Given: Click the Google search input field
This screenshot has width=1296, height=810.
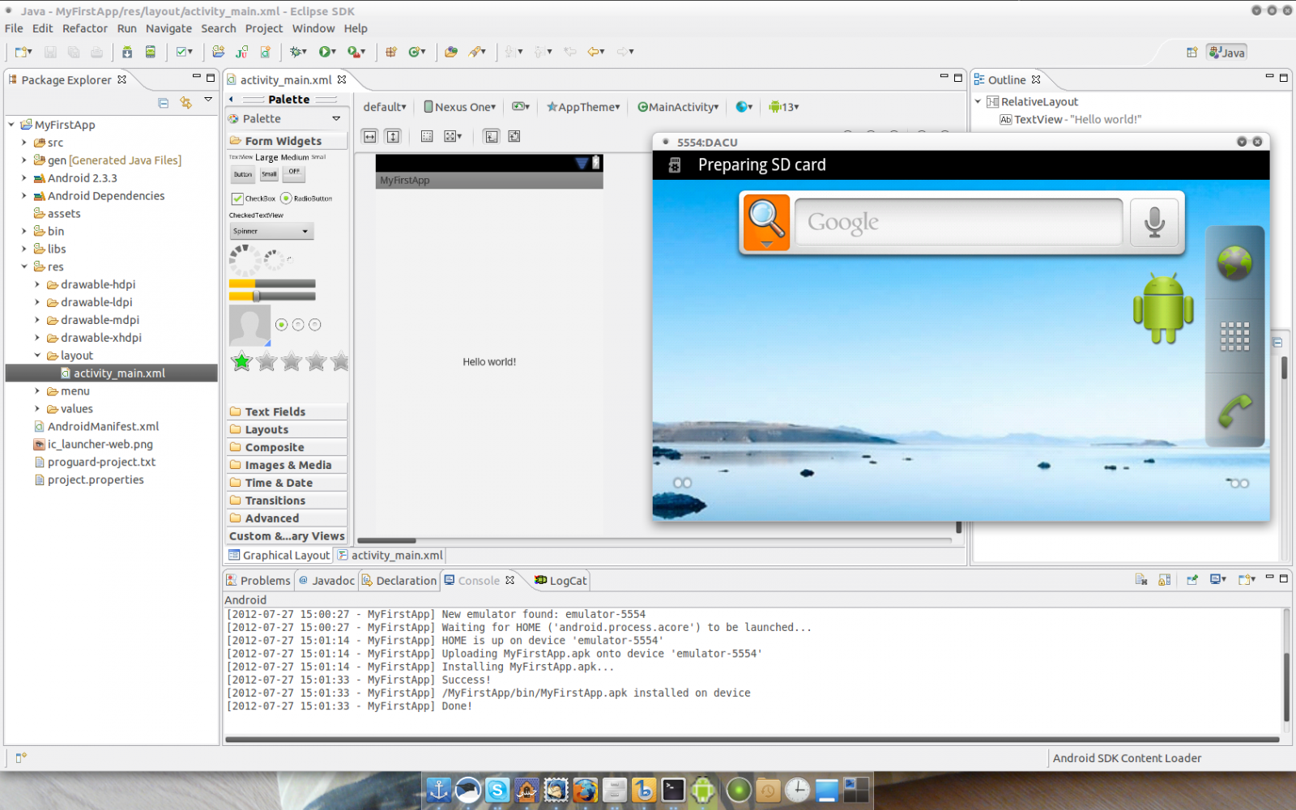Looking at the screenshot, I should tap(958, 222).
